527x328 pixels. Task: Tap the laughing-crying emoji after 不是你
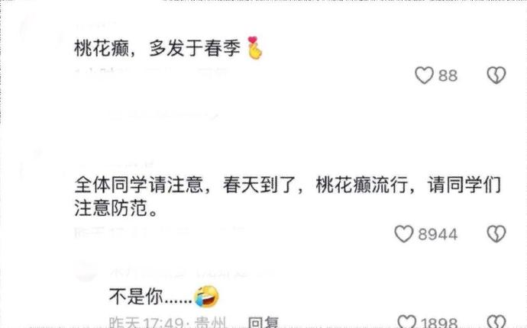pyautogui.click(x=206, y=296)
